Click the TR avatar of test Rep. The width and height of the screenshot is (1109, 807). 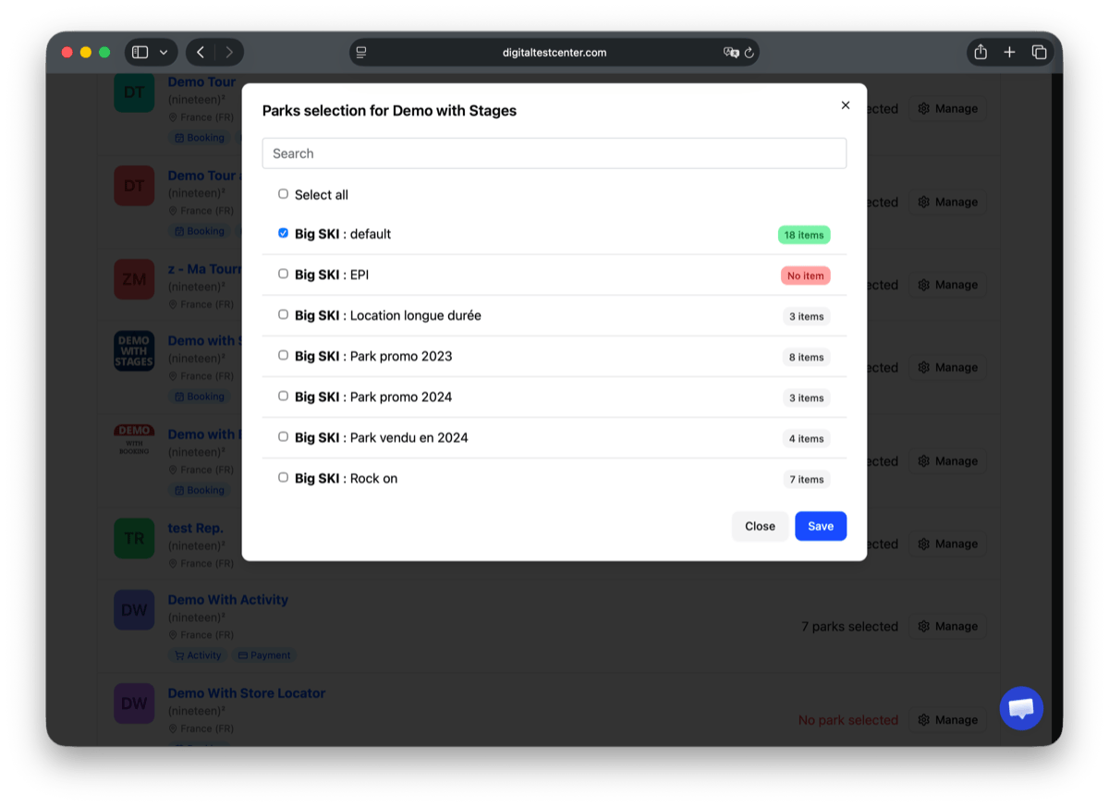pyautogui.click(x=134, y=538)
